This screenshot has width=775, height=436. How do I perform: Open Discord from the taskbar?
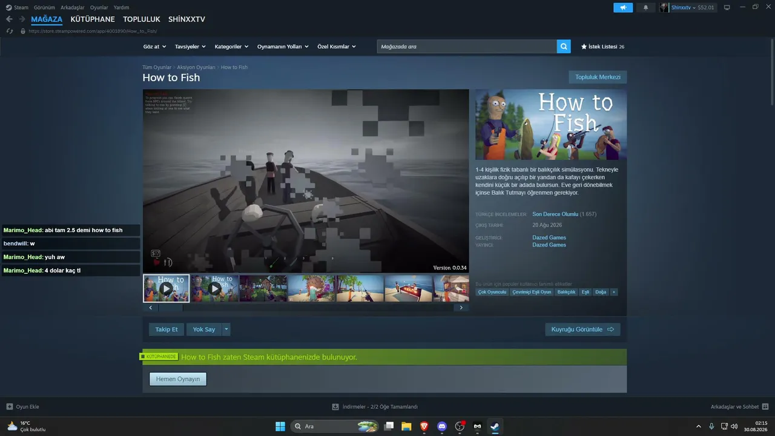click(x=442, y=426)
